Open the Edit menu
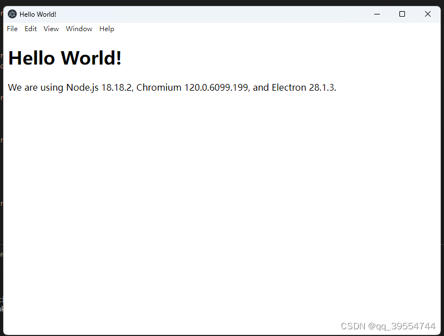 [x=31, y=29]
